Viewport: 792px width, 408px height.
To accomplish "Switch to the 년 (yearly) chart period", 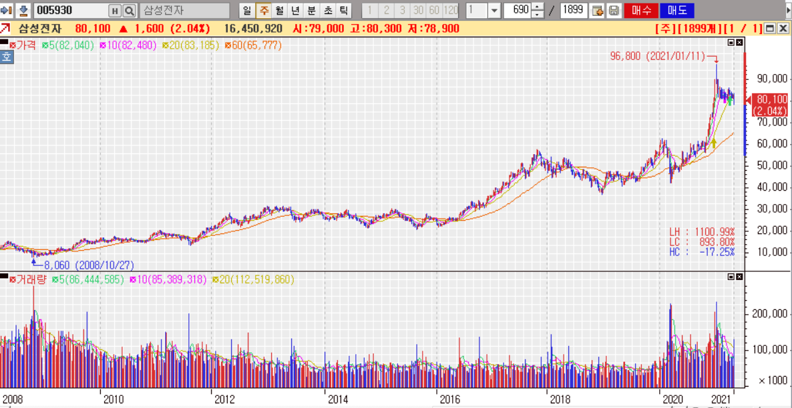I will pyautogui.click(x=295, y=10).
